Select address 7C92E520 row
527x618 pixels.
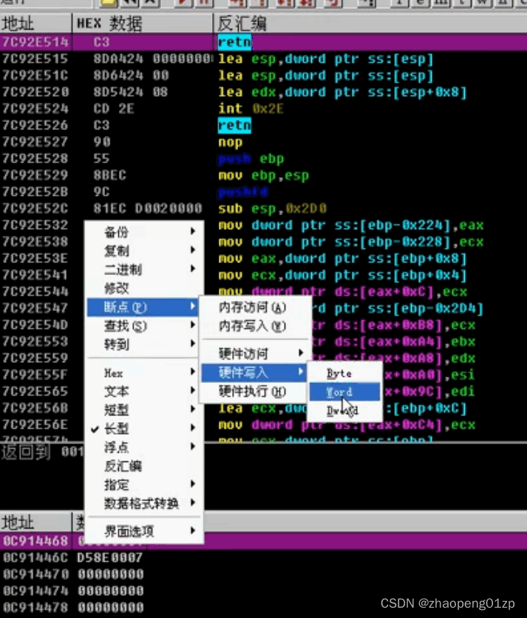click(263, 92)
